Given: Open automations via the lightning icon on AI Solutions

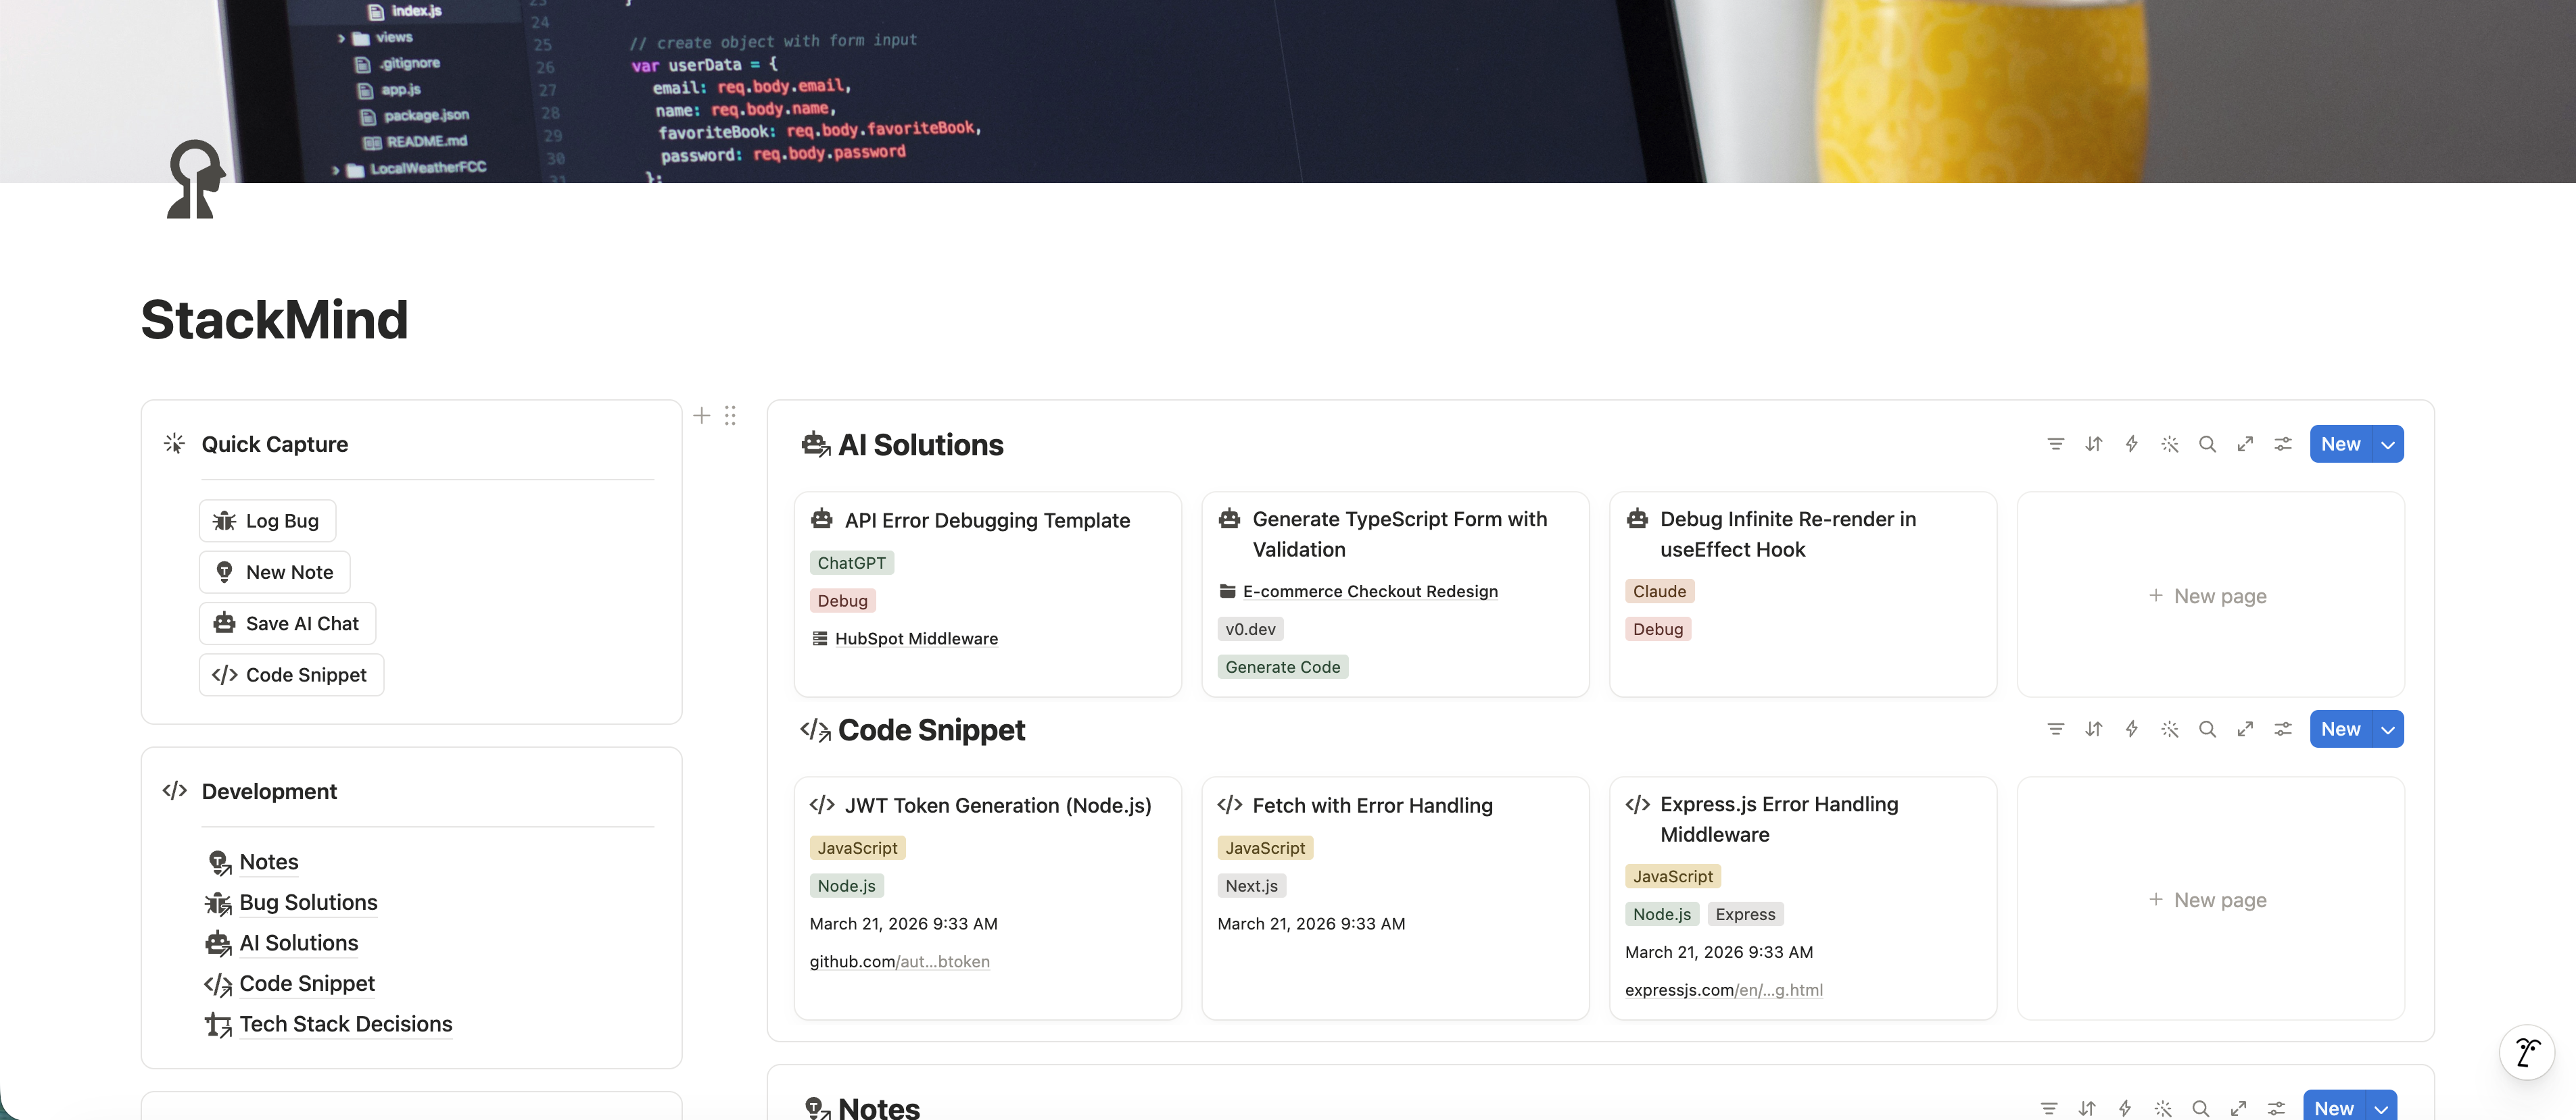Looking at the screenshot, I should 2132,444.
